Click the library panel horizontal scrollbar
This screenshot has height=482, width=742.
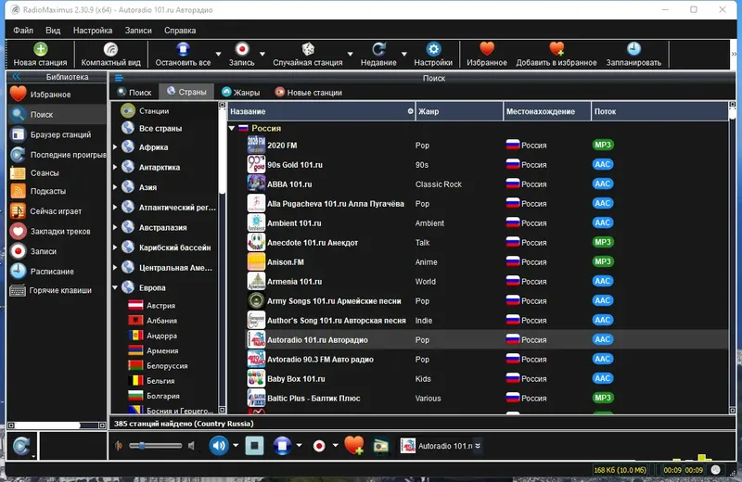tap(57, 425)
